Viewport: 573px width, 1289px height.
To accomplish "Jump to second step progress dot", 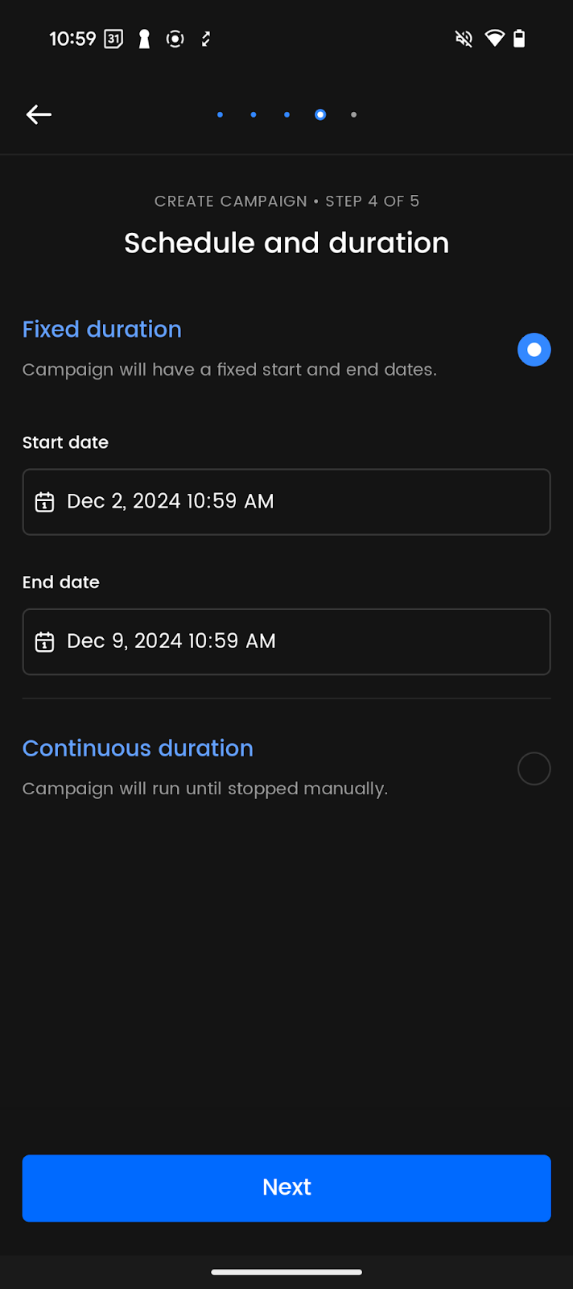I will tap(254, 114).
